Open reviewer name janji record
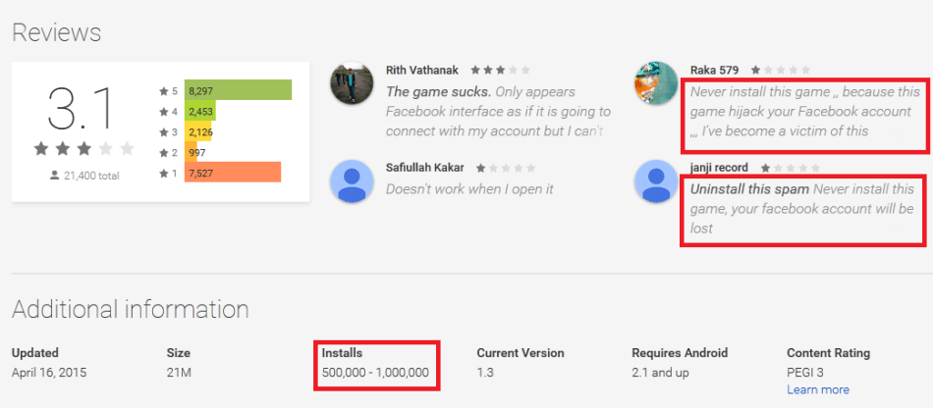 (719, 168)
